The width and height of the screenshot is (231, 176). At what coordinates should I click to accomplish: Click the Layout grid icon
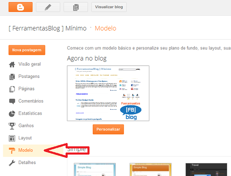[12, 138]
